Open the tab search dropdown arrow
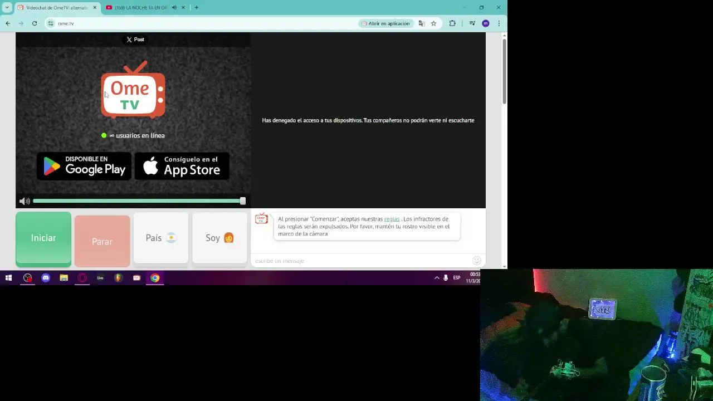Screen dimensions: 713x401 7,8
